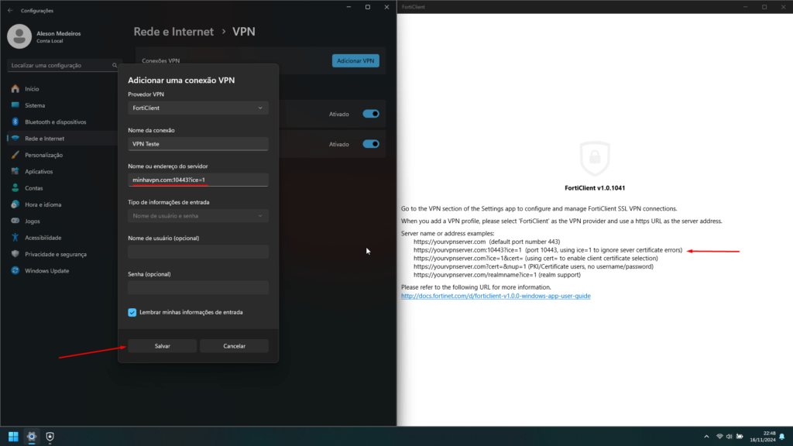Click FortiClient v1.0.1041 title text

[595, 187]
